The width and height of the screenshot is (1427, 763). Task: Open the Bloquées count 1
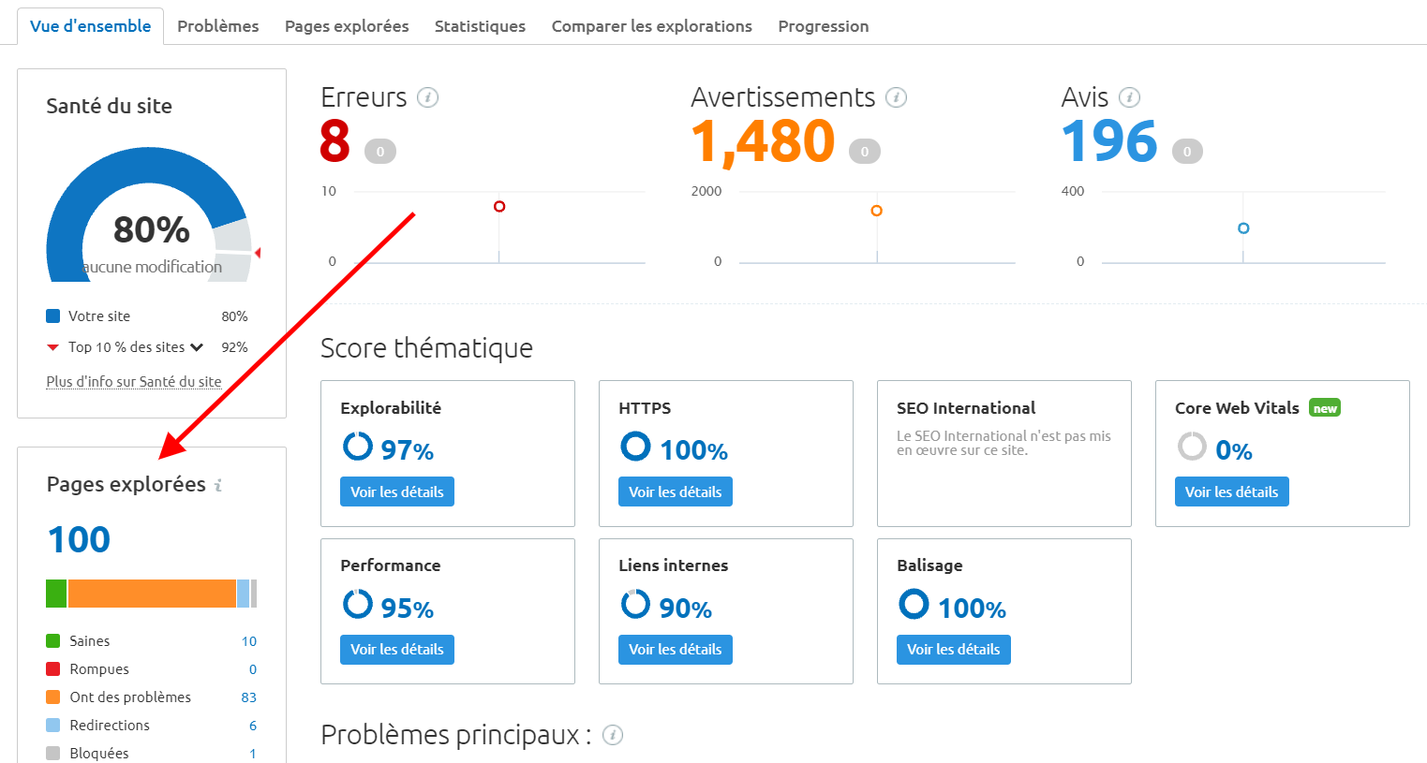tap(253, 754)
